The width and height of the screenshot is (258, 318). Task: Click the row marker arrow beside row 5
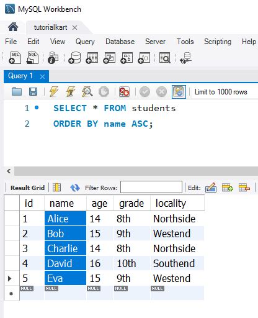pos(10,278)
